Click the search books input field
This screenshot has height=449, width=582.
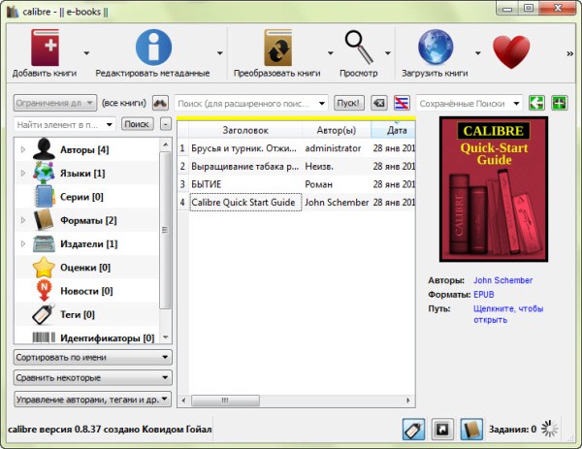click(x=251, y=103)
